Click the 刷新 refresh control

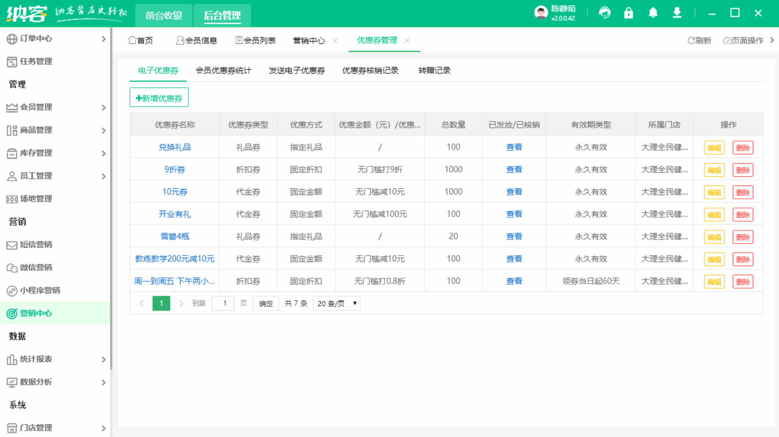699,40
